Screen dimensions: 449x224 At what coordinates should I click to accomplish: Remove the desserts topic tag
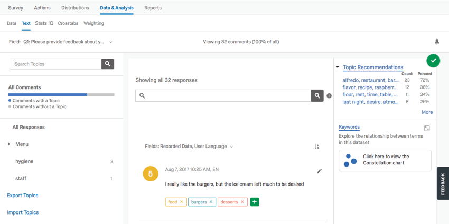[x=242, y=202]
